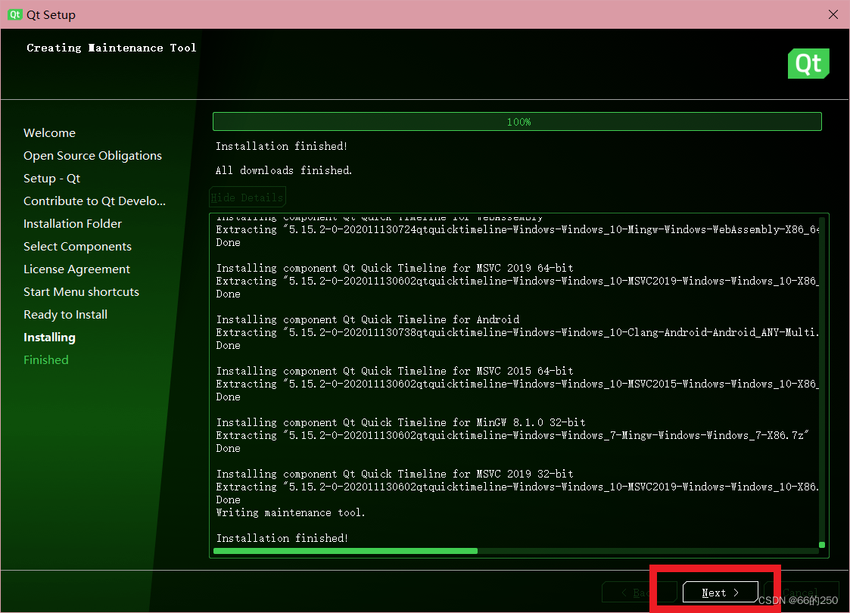The height and width of the screenshot is (613, 850).
Task: Click the Hide Details button
Action: coord(248,198)
